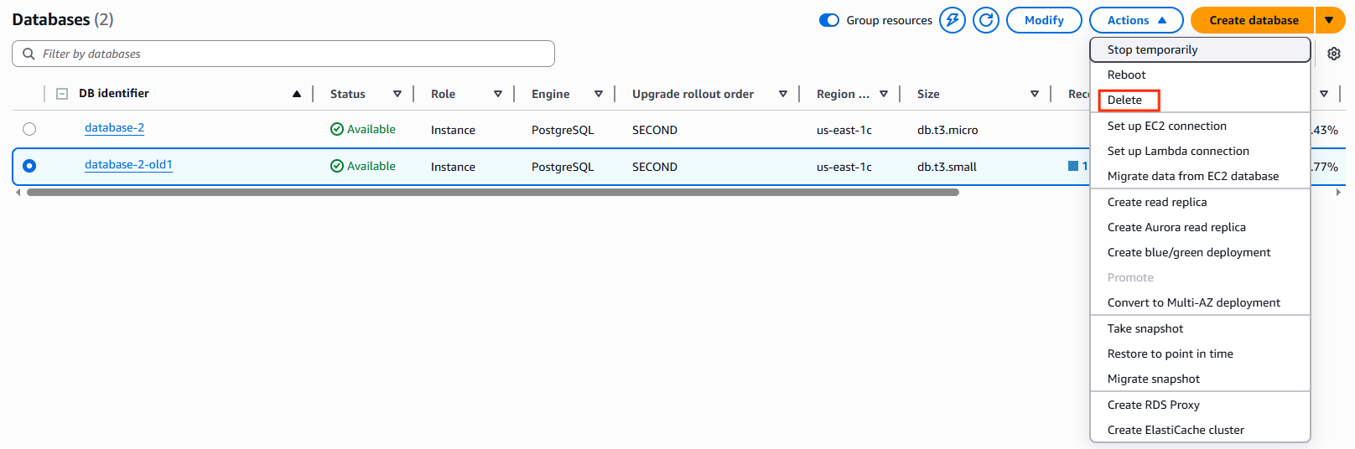
Task: Select Take snapshot menu option
Action: [x=1145, y=328]
